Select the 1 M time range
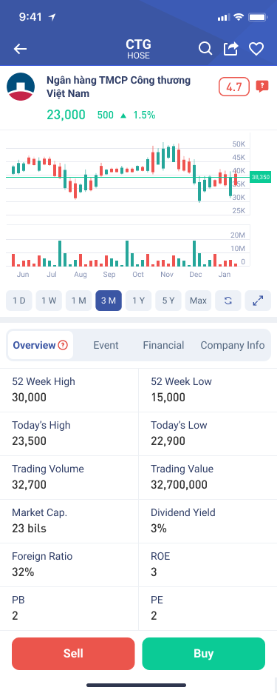Image resolution: width=277 pixels, height=693 pixels. click(x=78, y=301)
